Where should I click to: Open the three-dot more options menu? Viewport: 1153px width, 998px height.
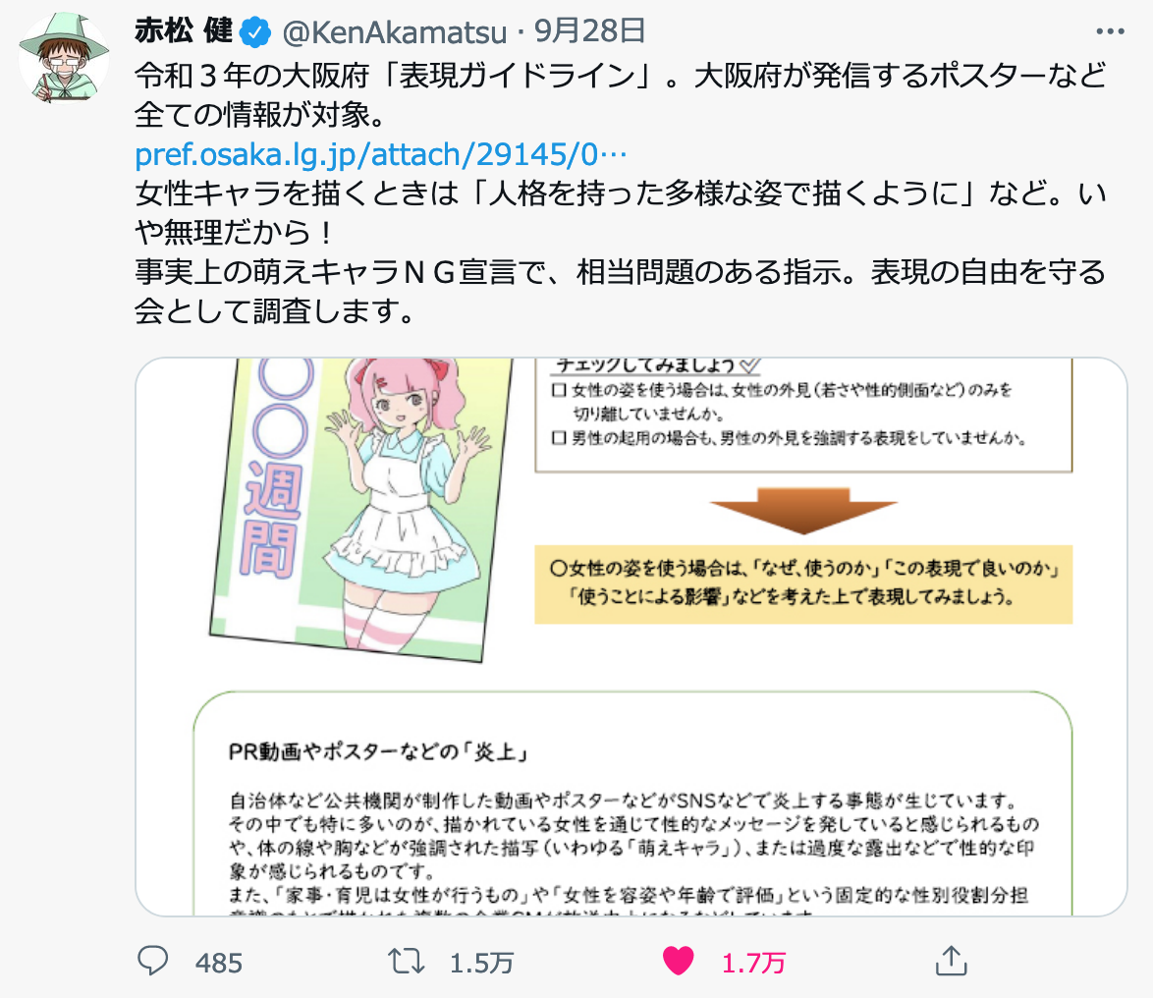(1110, 31)
